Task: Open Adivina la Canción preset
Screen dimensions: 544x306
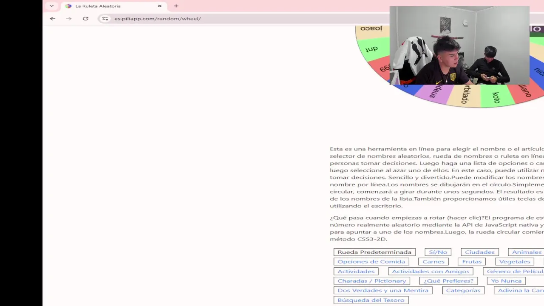Action: pyautogui.click(x=519, y=290)
